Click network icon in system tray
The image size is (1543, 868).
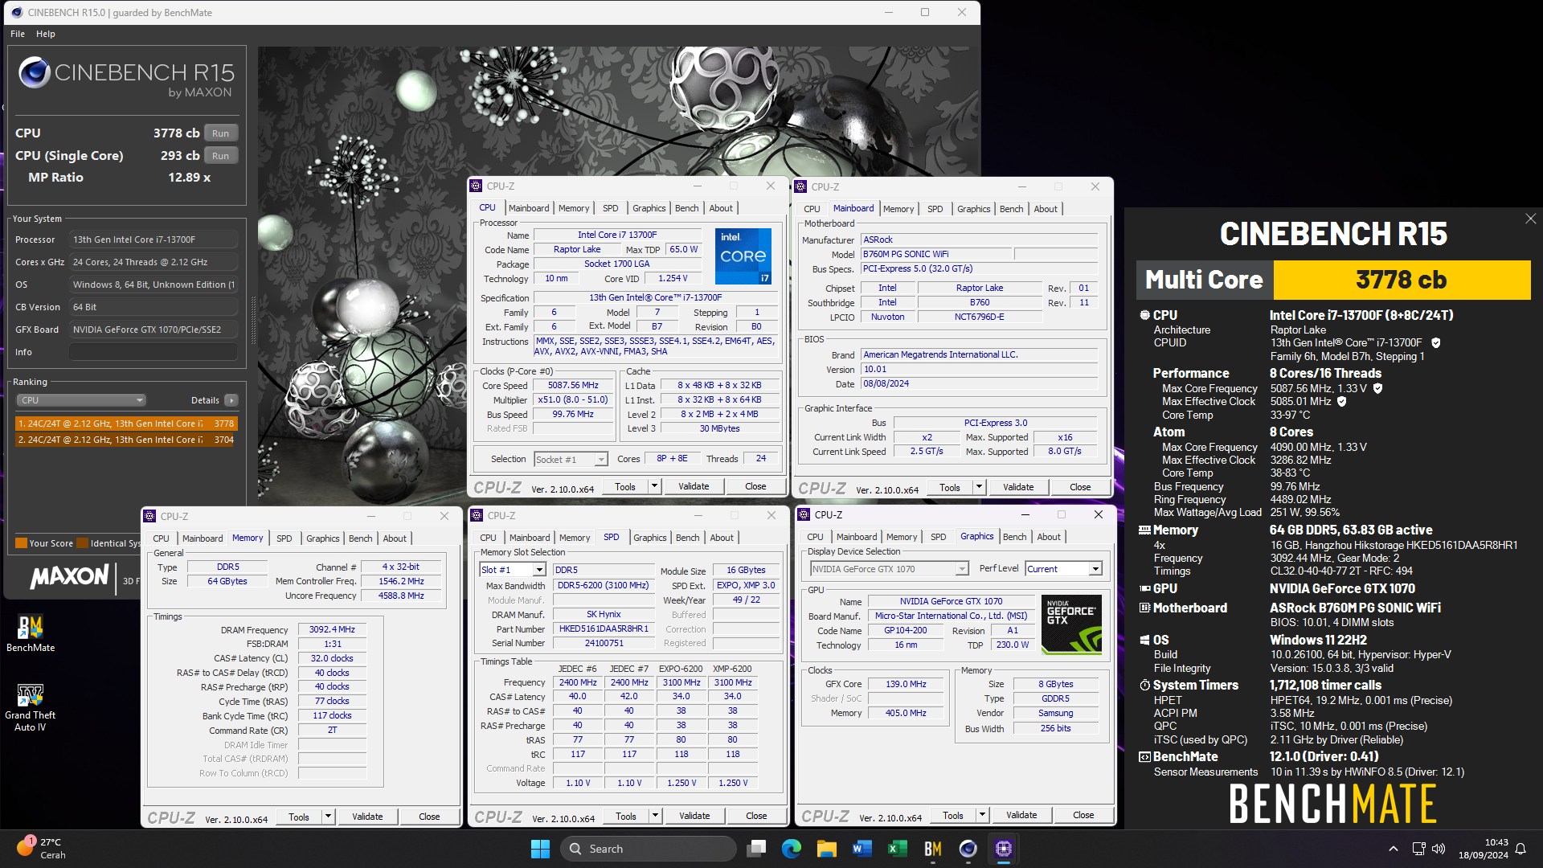pos(1418,849)
